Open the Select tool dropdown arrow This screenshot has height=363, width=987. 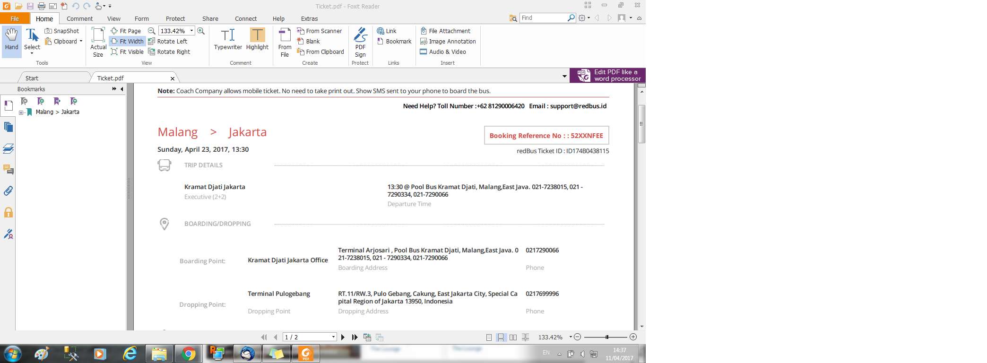[x=32, y=53]
